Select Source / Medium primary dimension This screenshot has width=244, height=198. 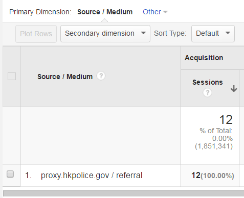coord(105,12)
